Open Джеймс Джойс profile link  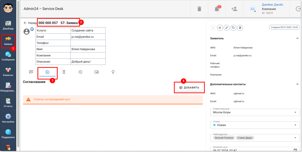(x=272, y=5)
